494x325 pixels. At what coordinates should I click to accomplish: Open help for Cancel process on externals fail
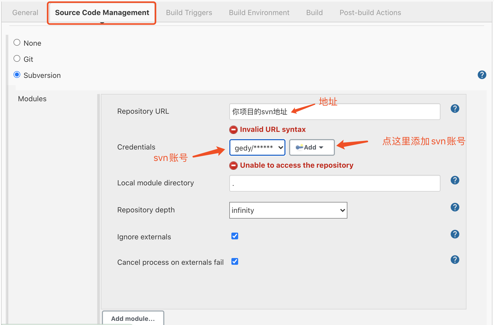455,260
